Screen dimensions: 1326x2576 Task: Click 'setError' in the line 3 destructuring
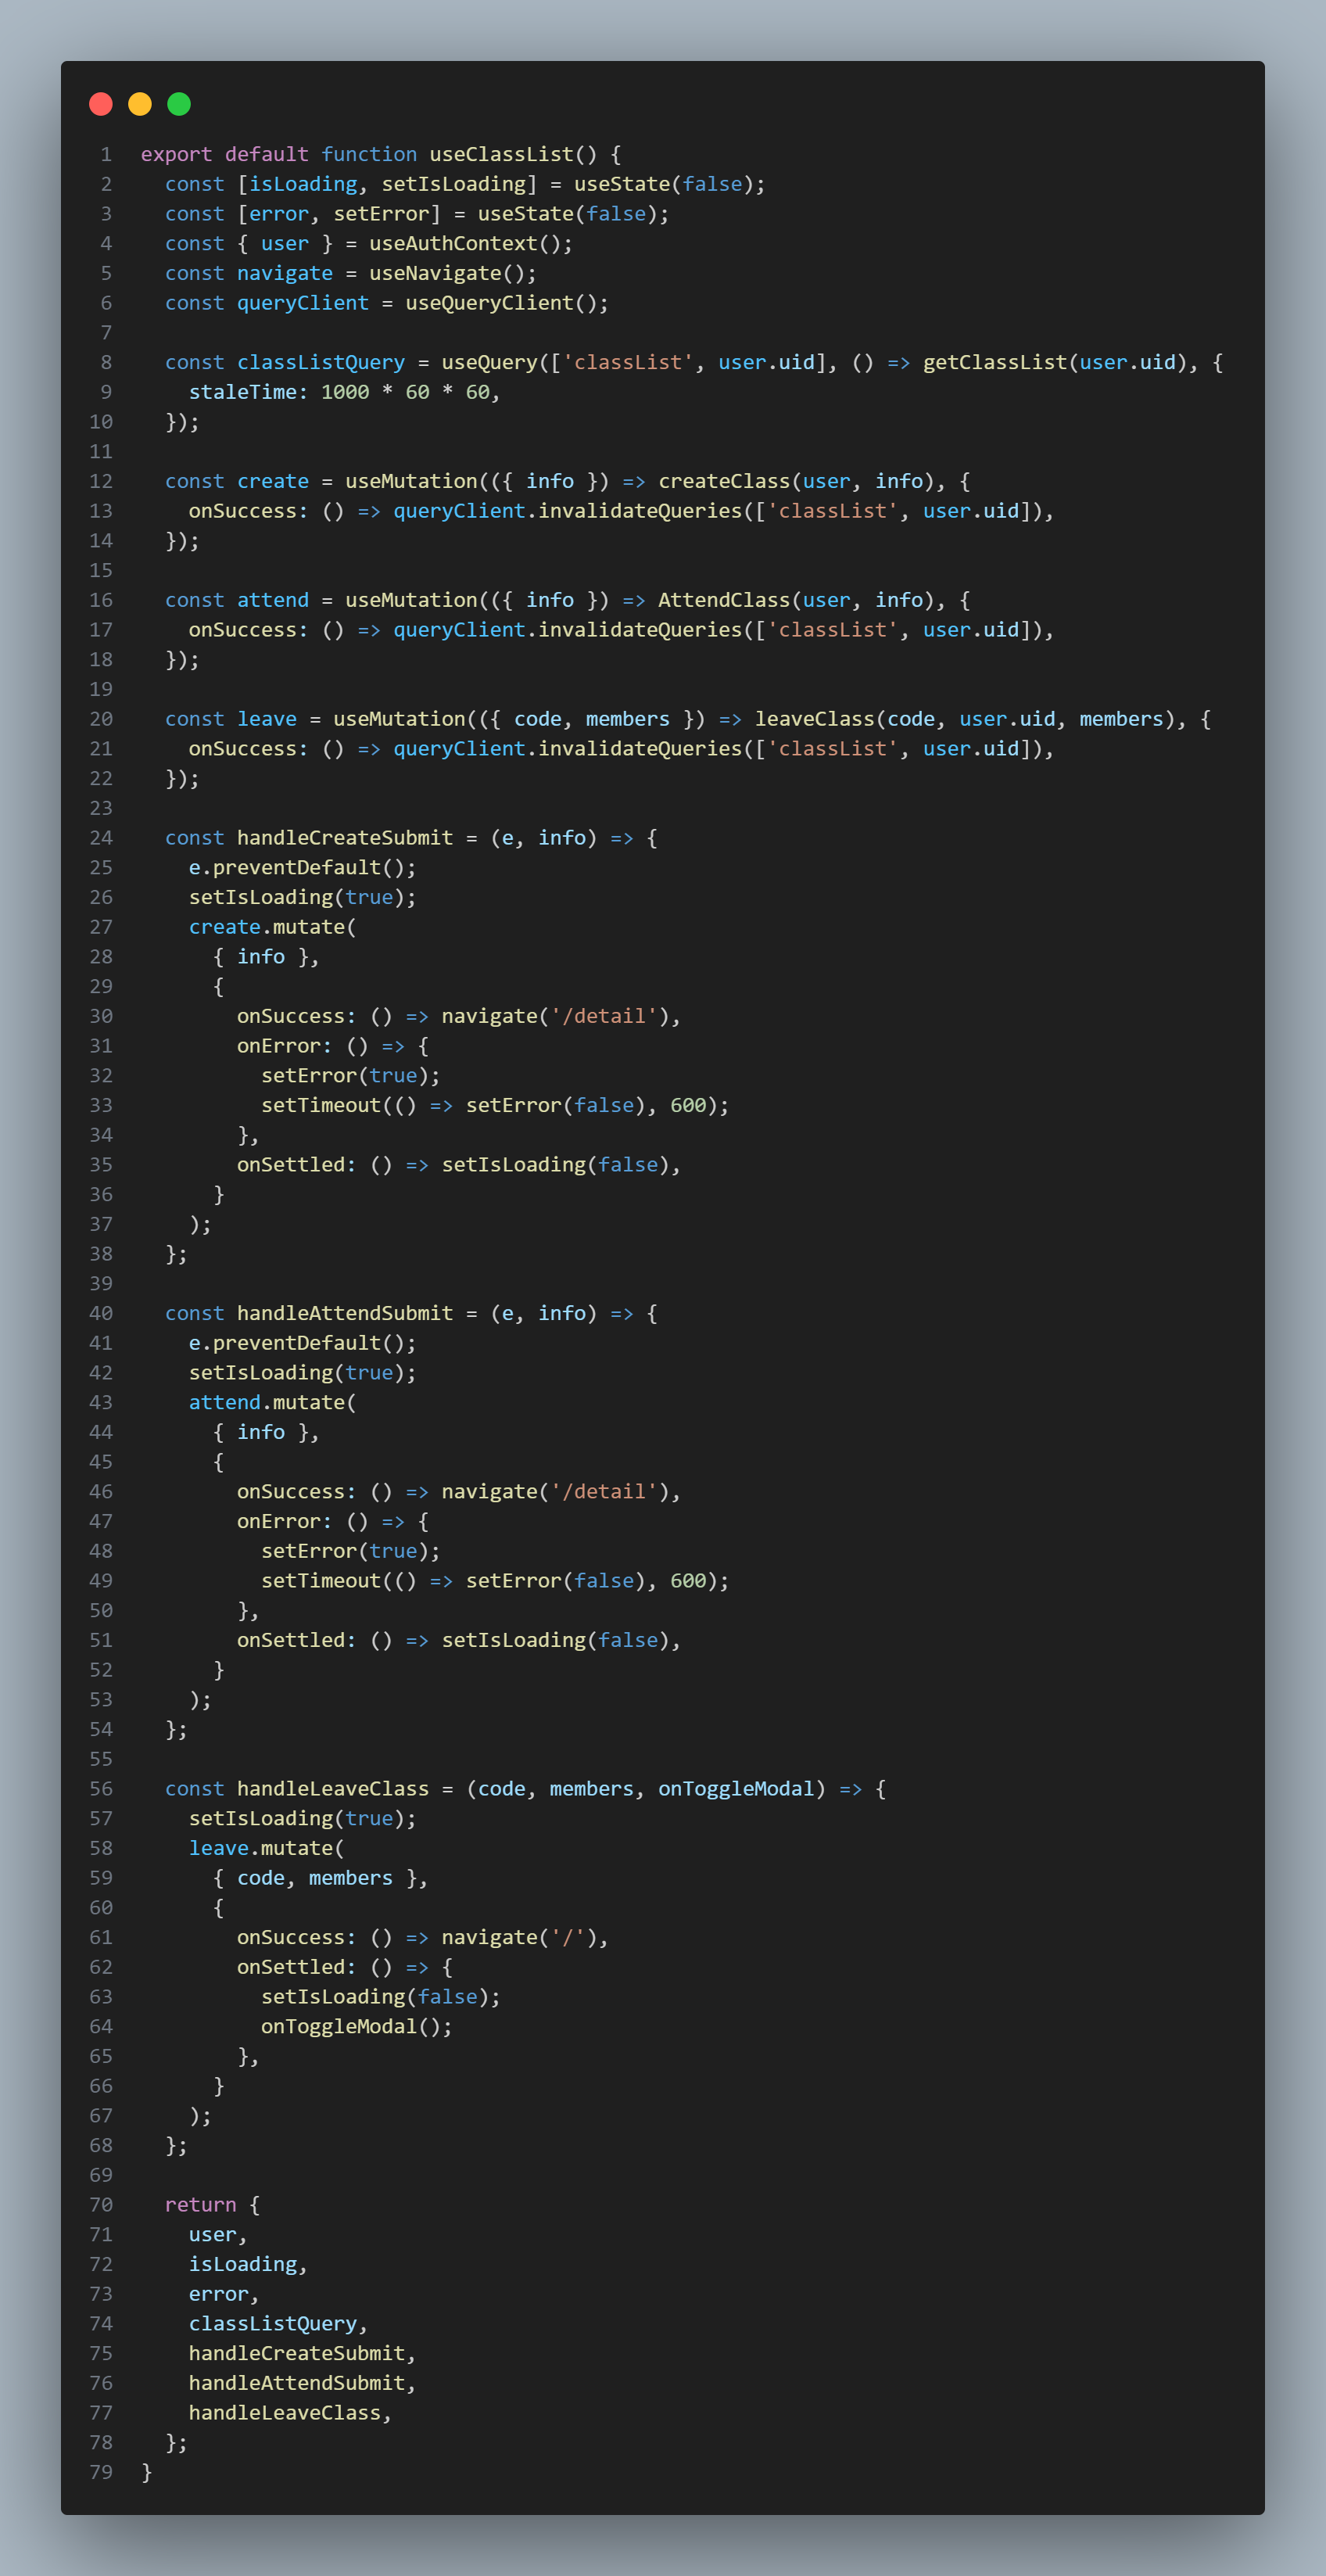point(381,214)
